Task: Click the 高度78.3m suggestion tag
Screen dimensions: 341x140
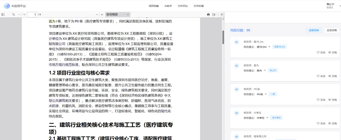Action: (279, 47)
